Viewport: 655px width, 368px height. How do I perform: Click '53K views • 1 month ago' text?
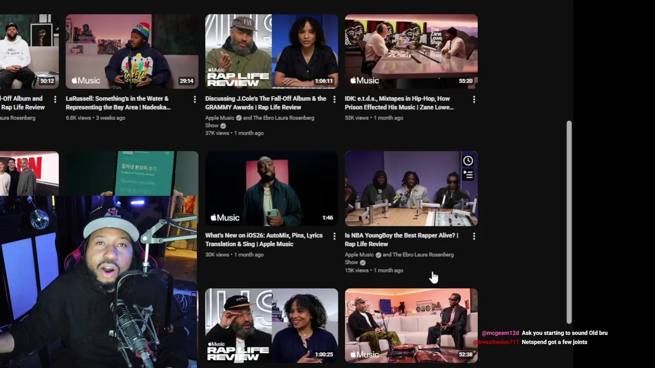(374, 118)
